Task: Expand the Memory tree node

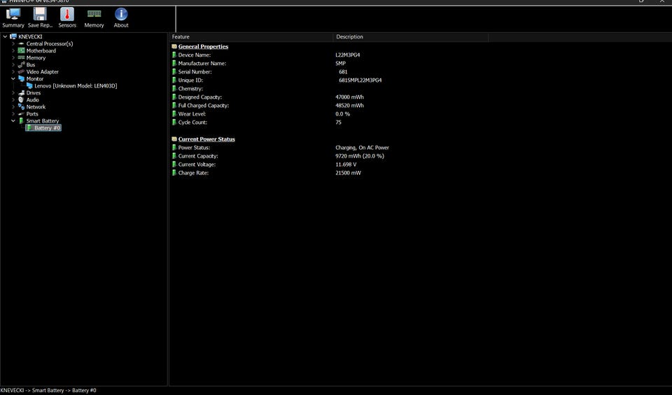Action: click(x=13, y=58)
